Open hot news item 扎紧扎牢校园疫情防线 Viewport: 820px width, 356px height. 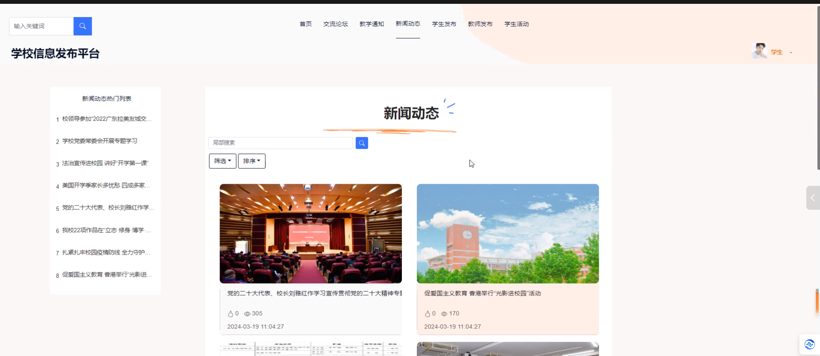coord(106,252)
